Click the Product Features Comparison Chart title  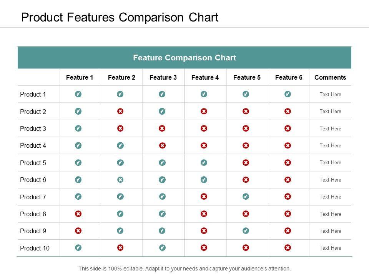(x=120, y=17)
